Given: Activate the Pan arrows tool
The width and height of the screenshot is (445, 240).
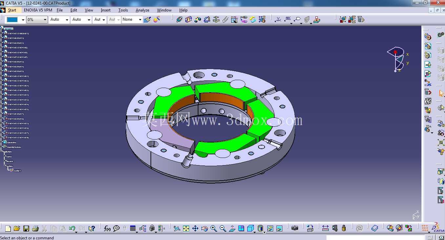Looking at the screenshot, I should (195, 229).
